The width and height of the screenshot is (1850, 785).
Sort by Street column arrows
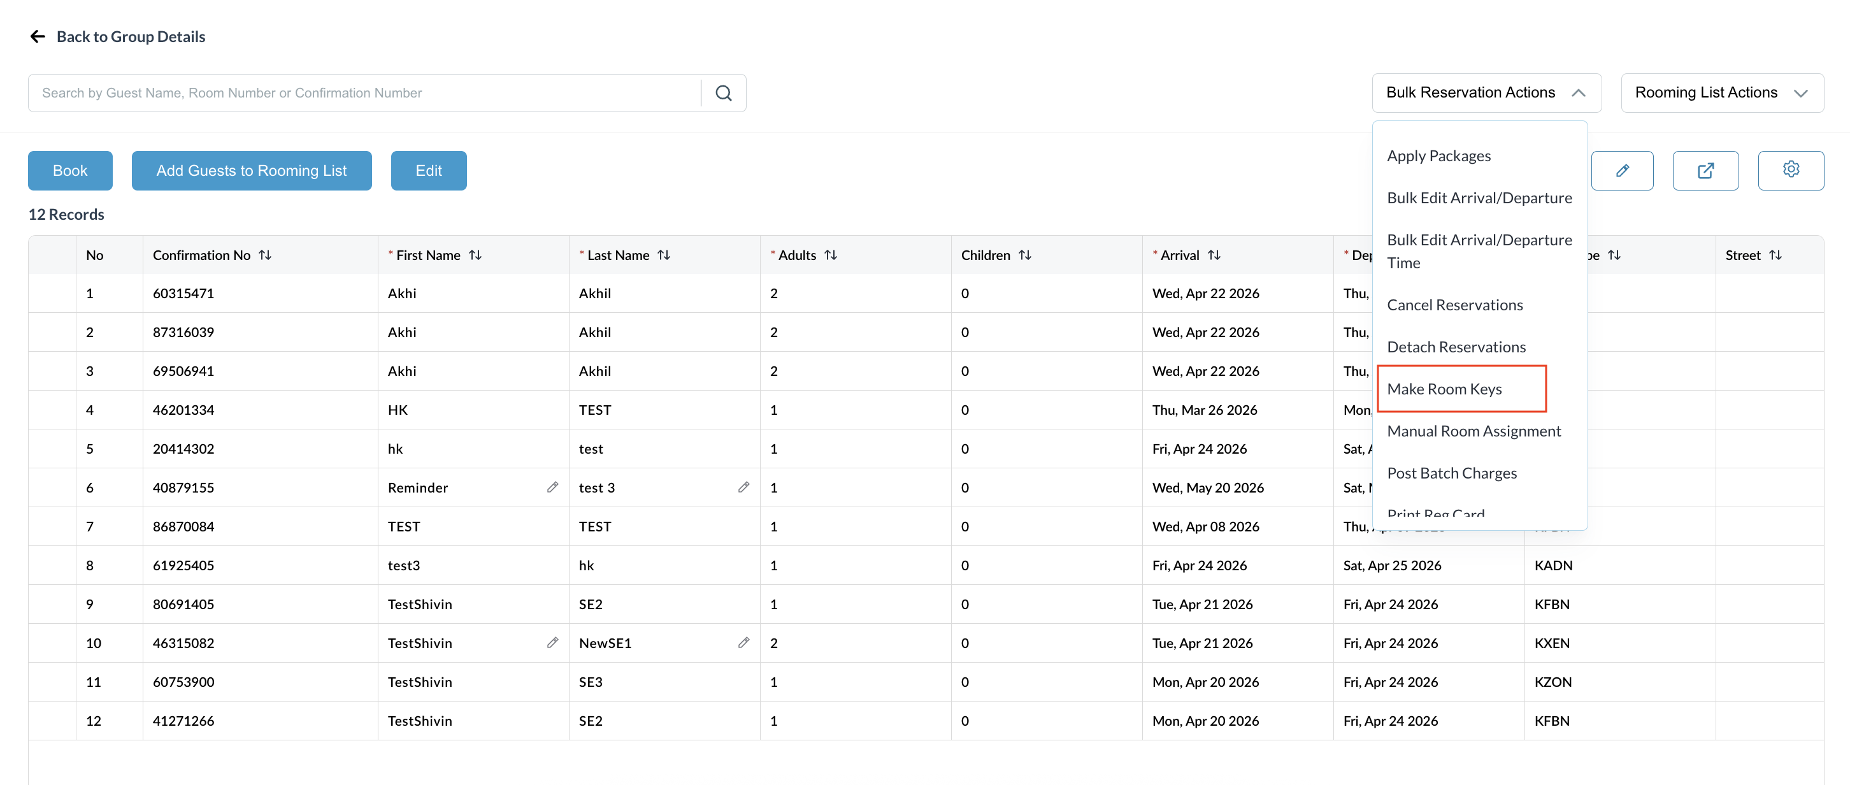1775,255
